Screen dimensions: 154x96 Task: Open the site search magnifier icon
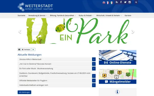tap(136, 2)
